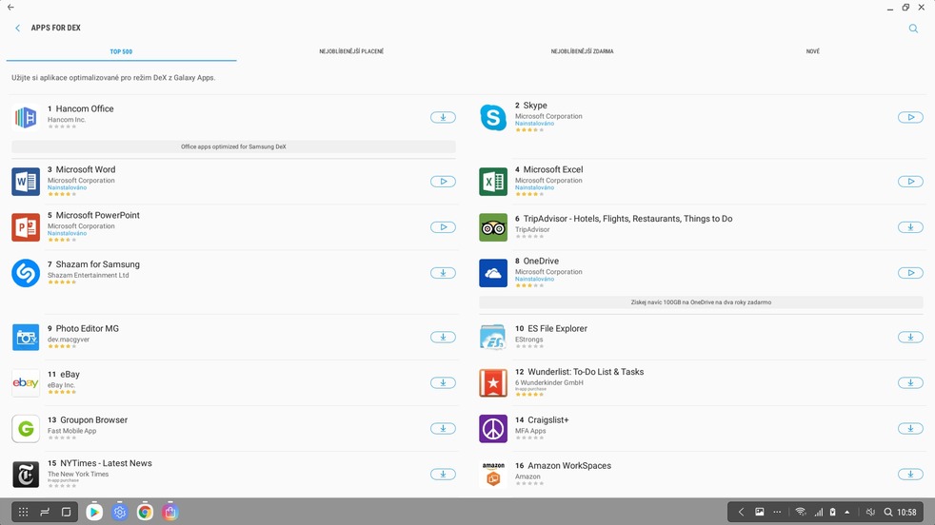Go back using the arrow beside APPS FOR DEX

tap(17, 29)
